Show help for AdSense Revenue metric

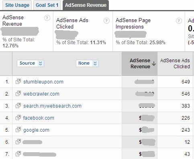coord(47,18)
